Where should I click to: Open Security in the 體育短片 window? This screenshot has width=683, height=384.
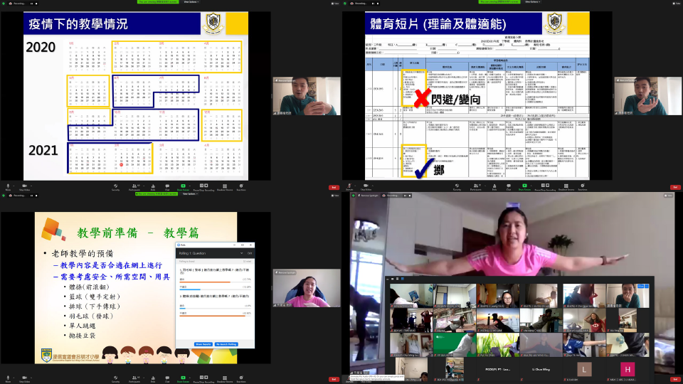pos(457,187)
